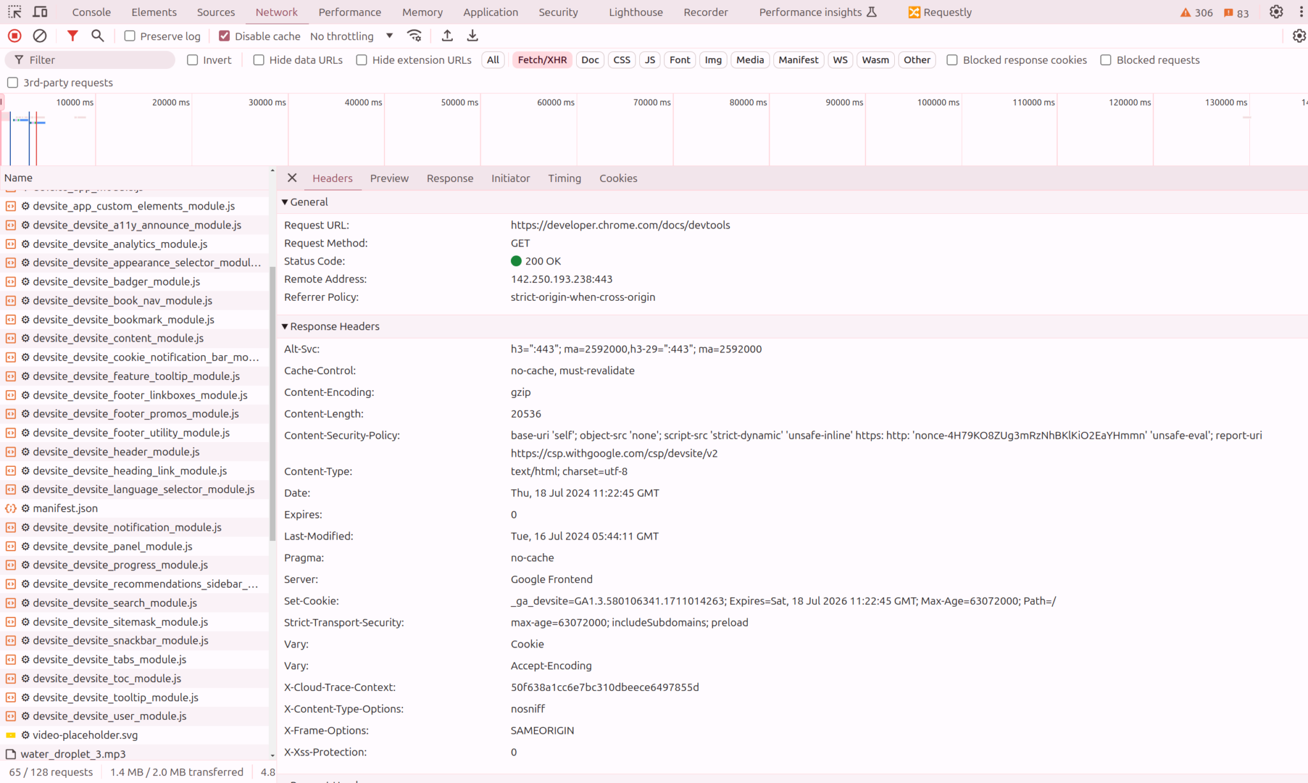Switch to the Console panel
The height and width of the screenshot is (783, 1308).
[91, 11]
